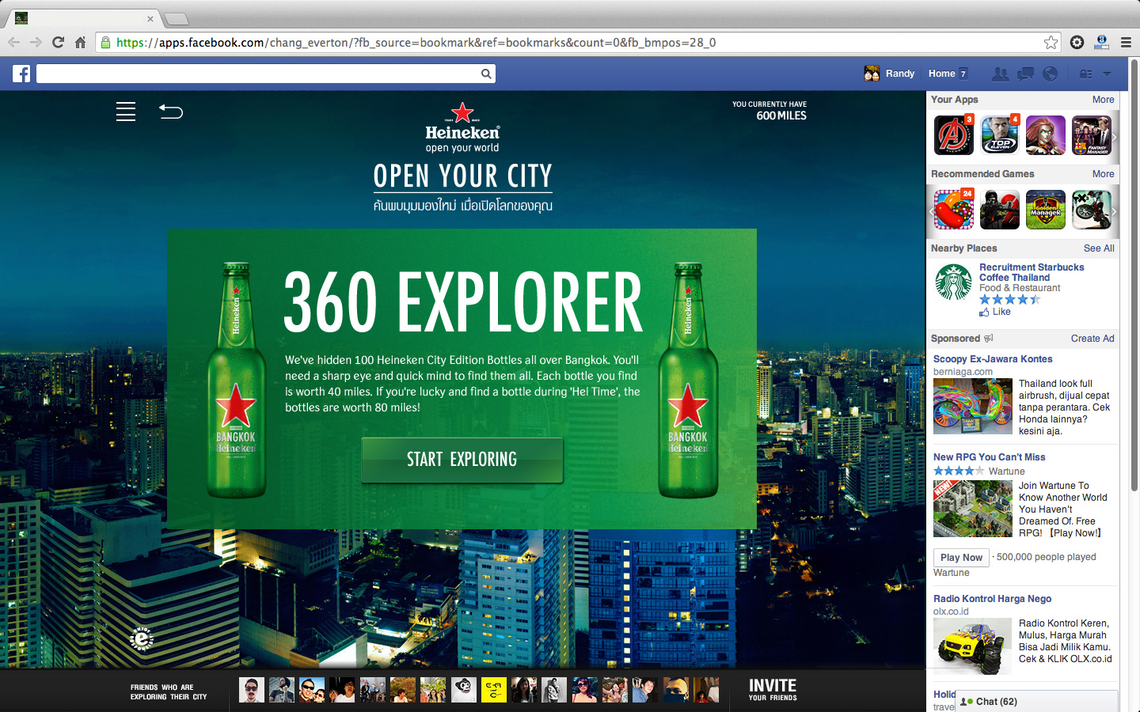Open More link beside Your Apps

click(x=1103, y=100)
